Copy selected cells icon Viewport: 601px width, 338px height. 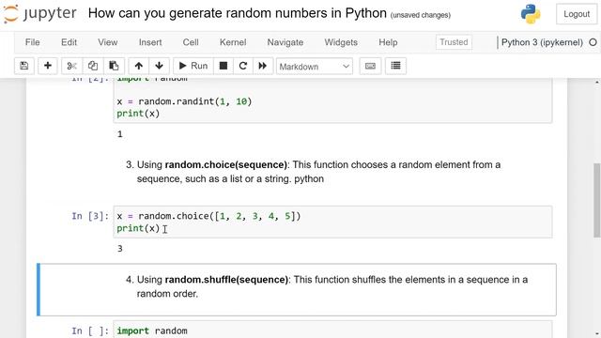(92, 66)
